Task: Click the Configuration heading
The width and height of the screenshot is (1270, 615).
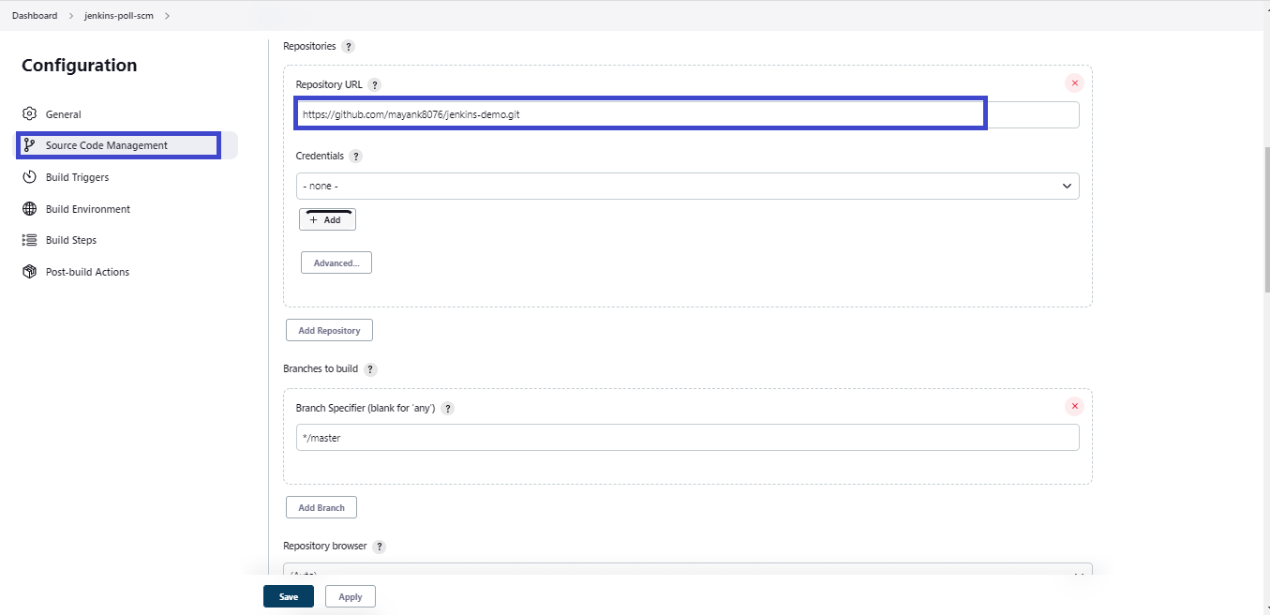Action: point(80,66)
